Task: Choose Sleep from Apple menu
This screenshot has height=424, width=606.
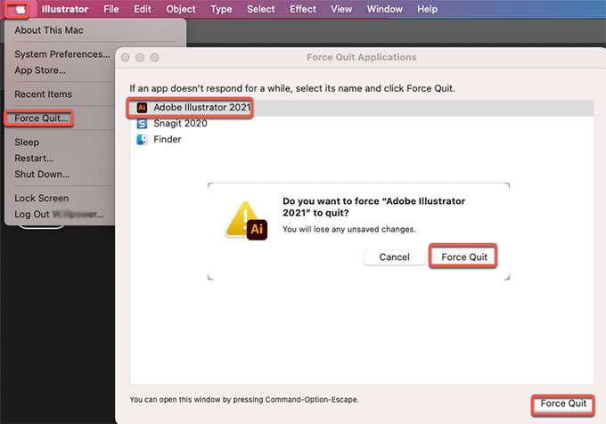Action: point(27,143)
